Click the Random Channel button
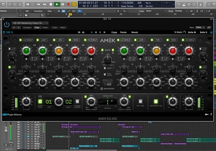This screenshot has width=216, height=151. pos(77,102)
